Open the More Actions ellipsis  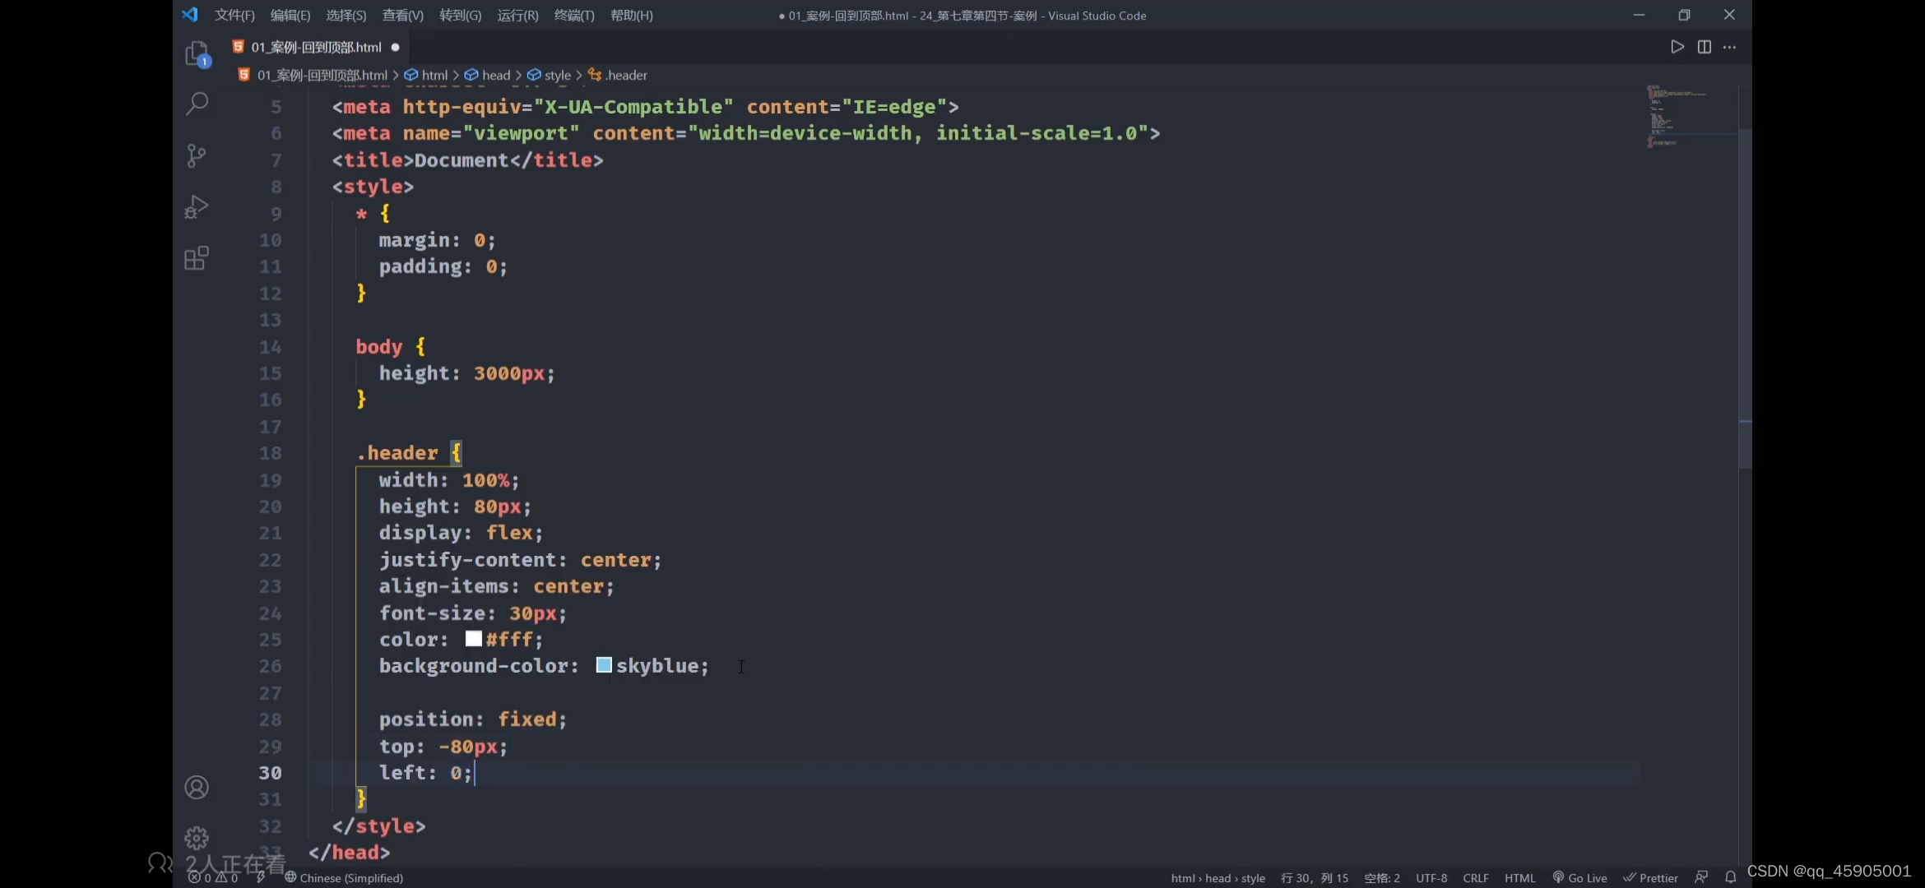1729,47
